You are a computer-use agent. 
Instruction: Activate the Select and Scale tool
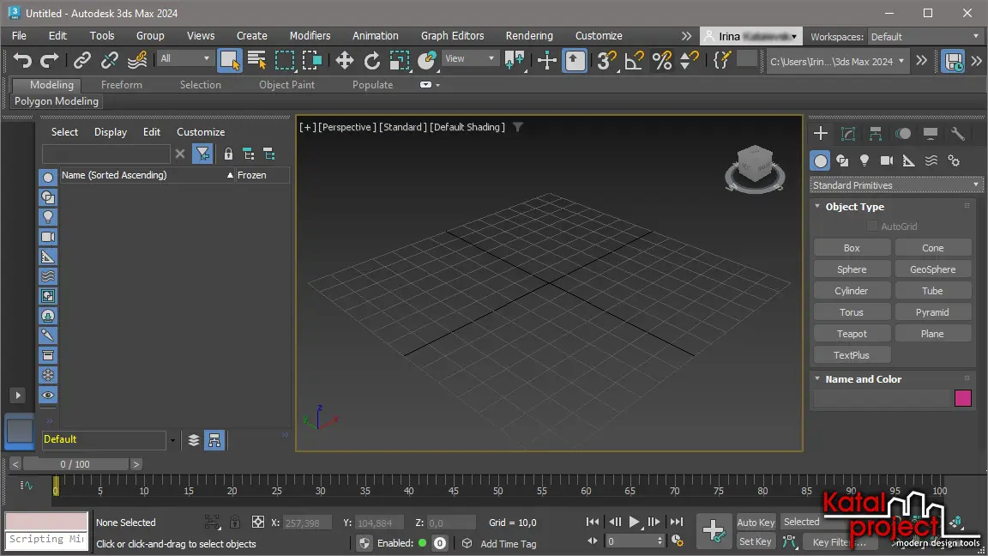click(x=400, y=61)
